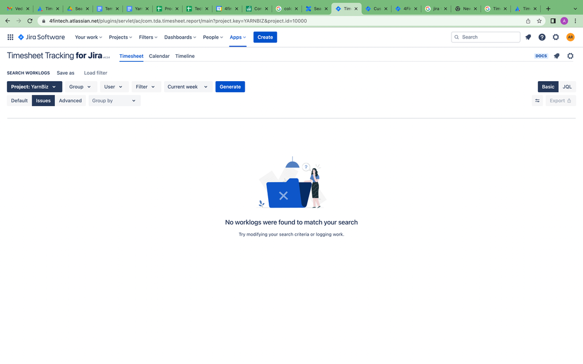Open Timesheet Tracking settings gear icon
This screenshot has width=583, height=364.
pyautogui.click(x=570, y=56)
